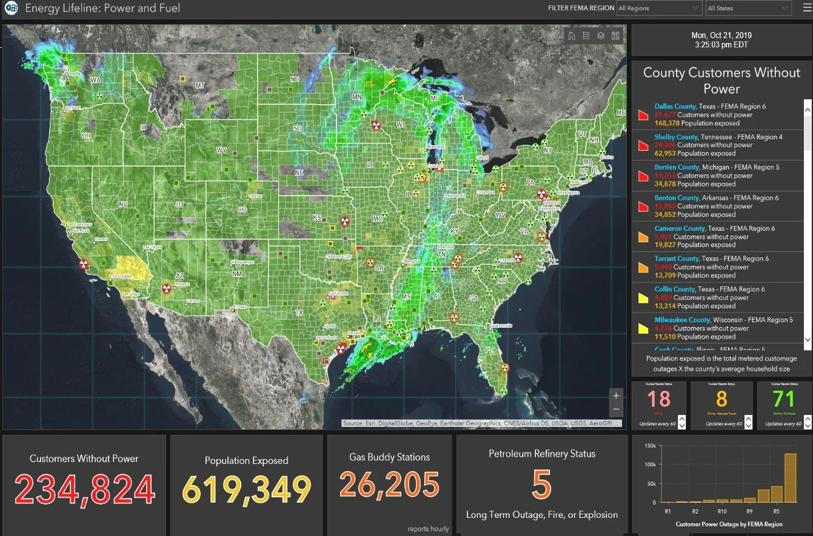The width and height of the screenshot is (813, 536).
Task: Select the green reactor marker in Washington state
Action: pos(99,95)
